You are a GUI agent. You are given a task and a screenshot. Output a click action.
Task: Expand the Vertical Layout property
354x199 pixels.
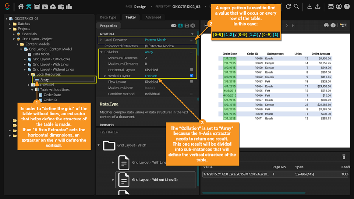pyautogui.click(x=105, y=76)
